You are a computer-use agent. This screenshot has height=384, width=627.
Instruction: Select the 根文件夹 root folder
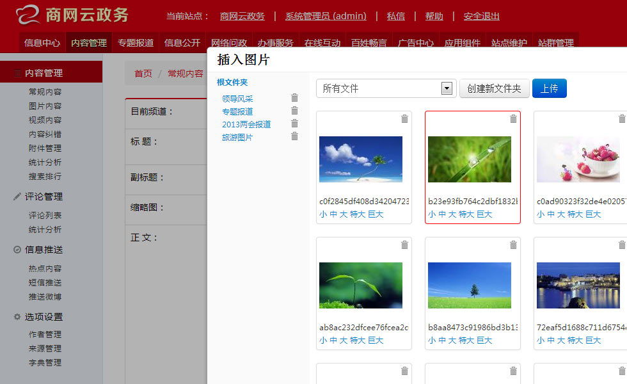[x=232, y=83]
